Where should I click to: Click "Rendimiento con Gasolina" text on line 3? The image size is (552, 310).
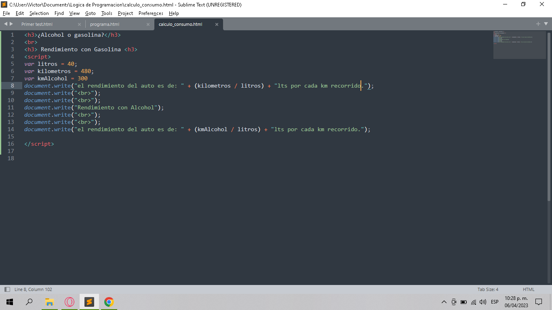point(81,49)
